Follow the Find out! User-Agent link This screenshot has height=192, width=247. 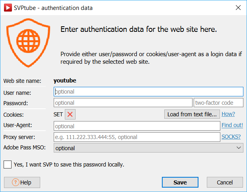pos(232,125)
